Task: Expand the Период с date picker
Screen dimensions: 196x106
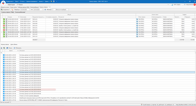Action: [x=29, y=10]
